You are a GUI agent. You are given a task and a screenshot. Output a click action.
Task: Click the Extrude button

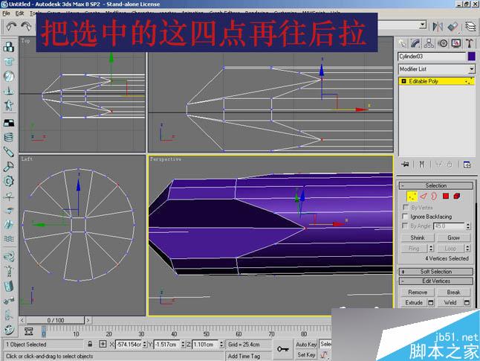tap(414, 303)
